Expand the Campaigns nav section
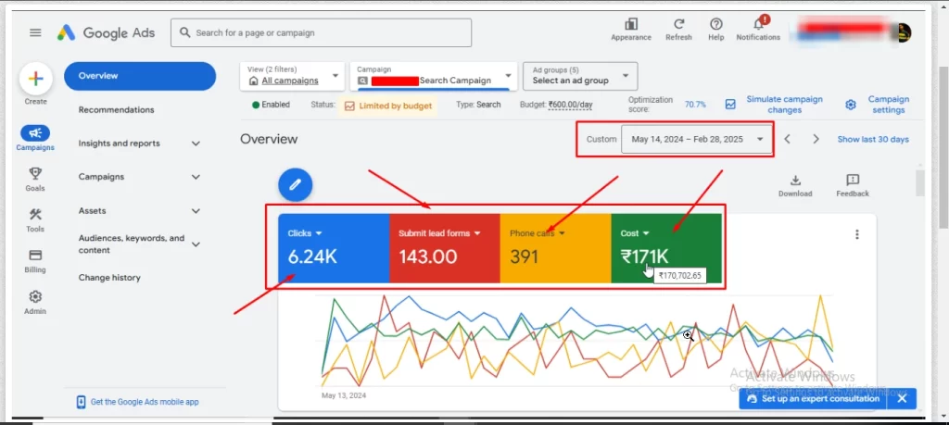The height and width of the screenshot is (425, 949). [196, 177]
